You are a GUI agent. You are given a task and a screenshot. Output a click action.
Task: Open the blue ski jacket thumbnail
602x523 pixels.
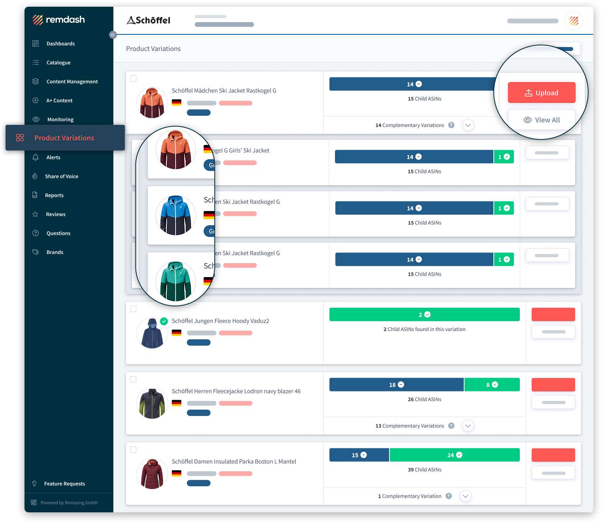coord(176,215)
